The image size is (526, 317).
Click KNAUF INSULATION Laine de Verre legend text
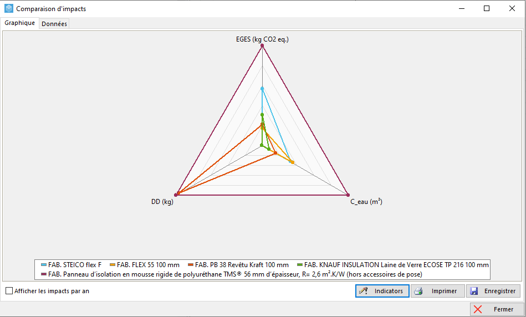[396, 265]
